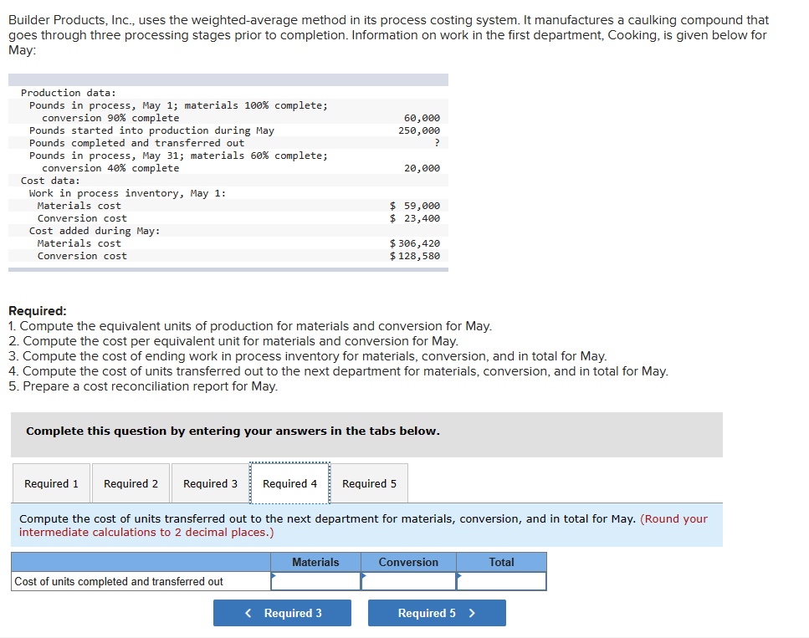The image size is (809, 638).
Task: Click the Materials column header
Action: point(316,561)
